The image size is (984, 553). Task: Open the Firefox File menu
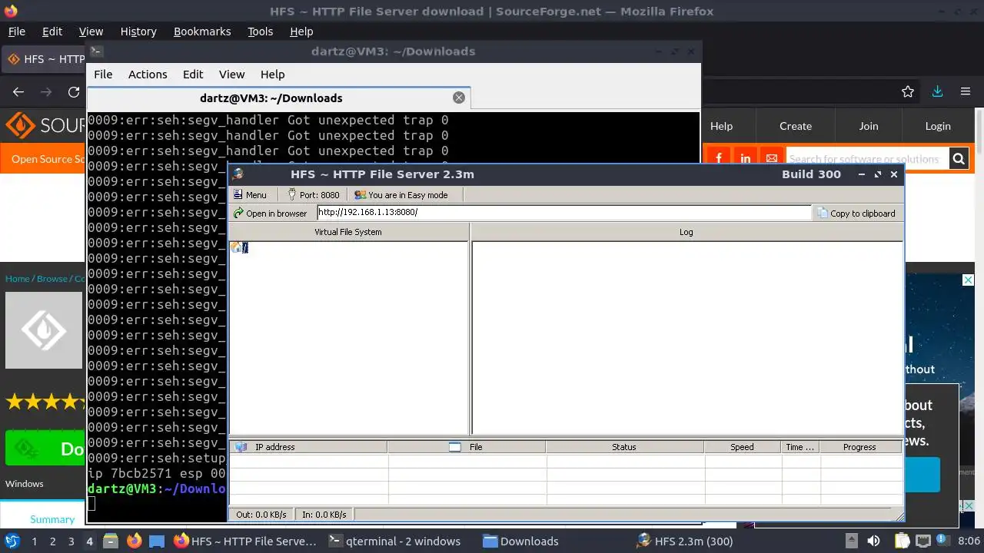click(17, 31)
